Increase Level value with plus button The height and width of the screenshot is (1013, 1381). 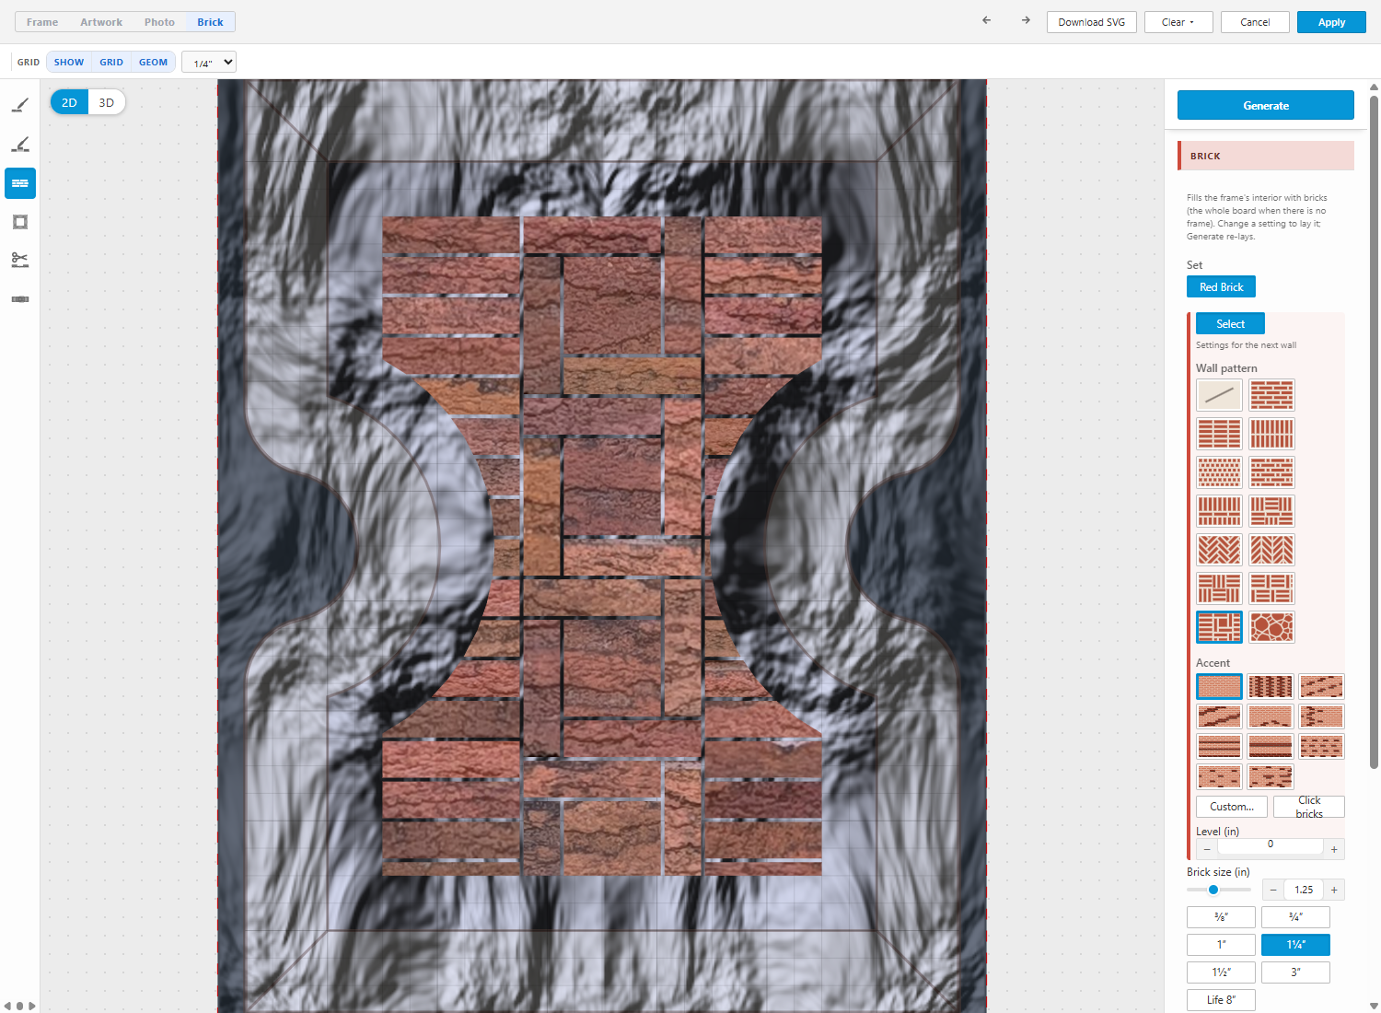pos(1334,849)
